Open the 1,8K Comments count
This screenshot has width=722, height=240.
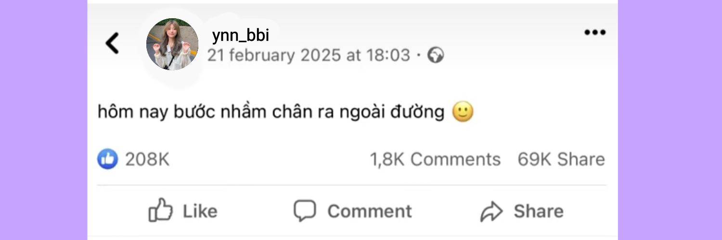[x=435, y=159]
